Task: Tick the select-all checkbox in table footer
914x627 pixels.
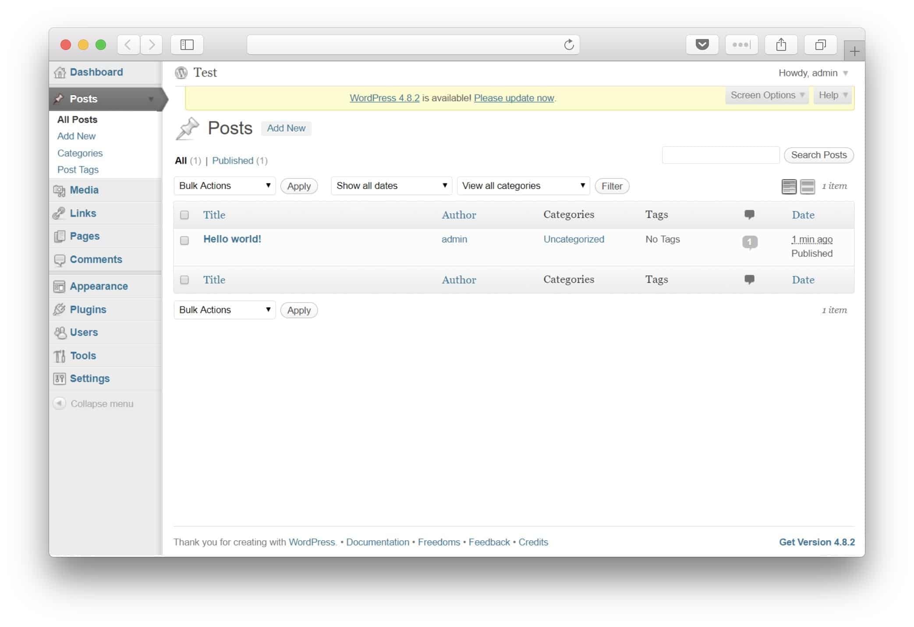Action: click(184, 280)
